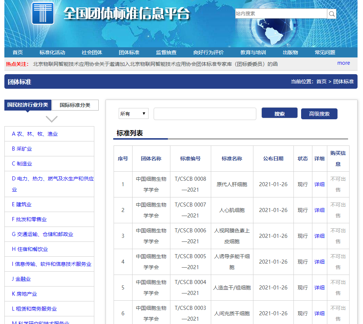
Task: Click the standards search input box
Action: (x=205, y=113)
